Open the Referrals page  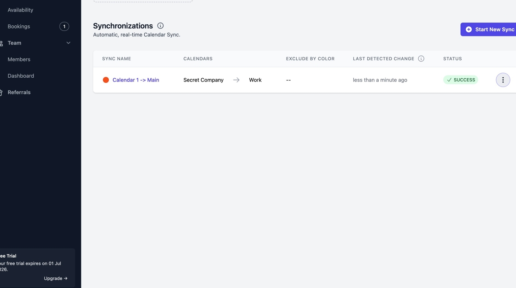19,92
